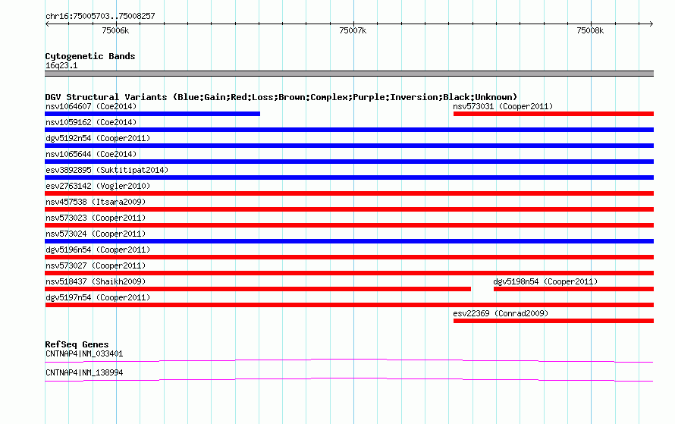This screenshot has height=424, width=675.
Task: Click the dgv5192n54 (Cooper2011) label
Action: pyautogui.click(x=98, y=138)
